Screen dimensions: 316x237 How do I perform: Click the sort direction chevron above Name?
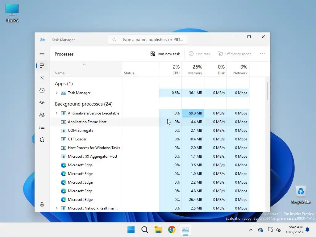point(85,64)
